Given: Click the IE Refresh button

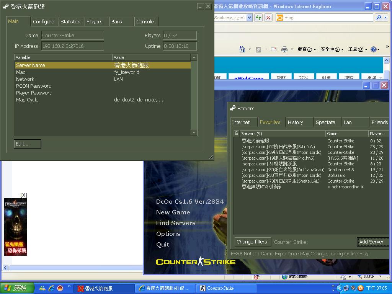Looking at the screenshot, I should pos(258,18).
